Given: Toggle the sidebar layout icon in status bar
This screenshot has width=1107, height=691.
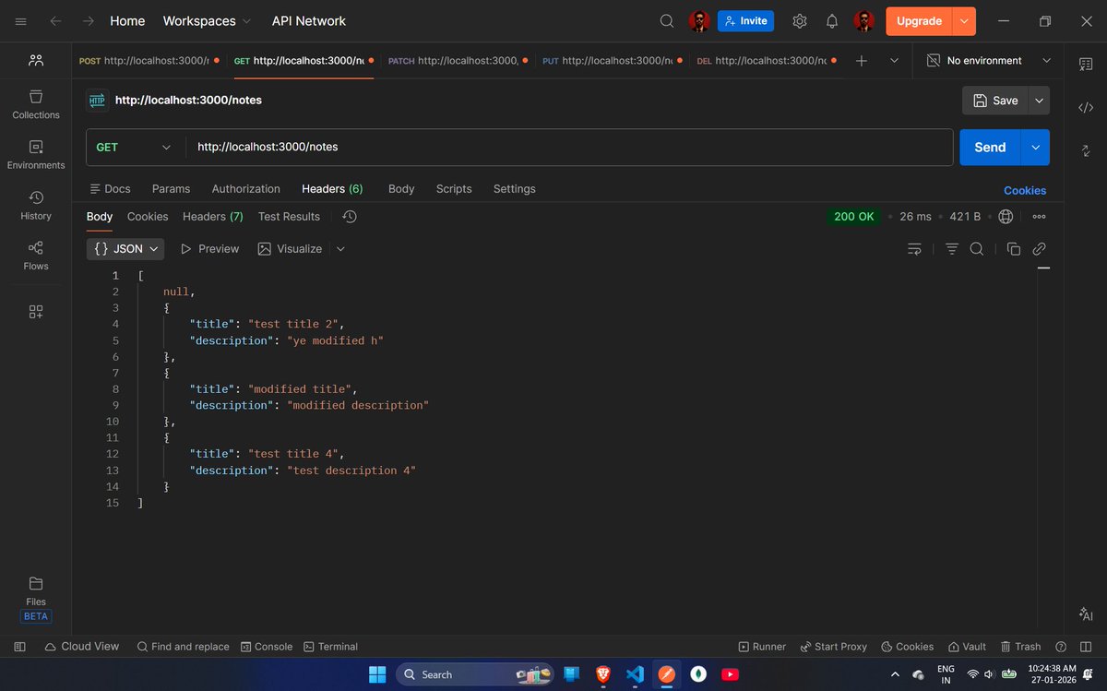Looking at the screenshot, I should coord(20,647).
